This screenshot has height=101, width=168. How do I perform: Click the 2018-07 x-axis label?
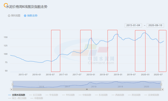coord(104,75)
